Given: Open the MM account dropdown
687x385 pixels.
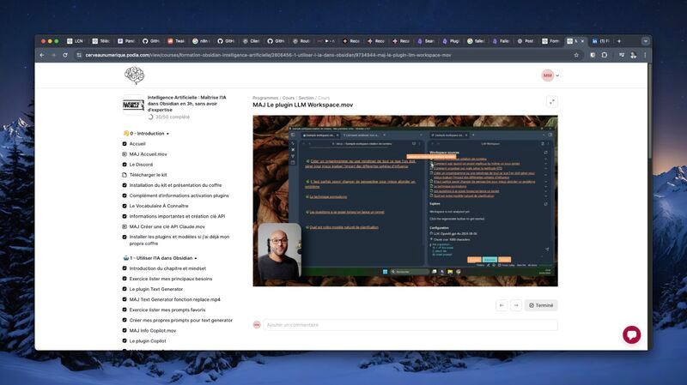Looking at the screenshot, I should pos(550,75).
